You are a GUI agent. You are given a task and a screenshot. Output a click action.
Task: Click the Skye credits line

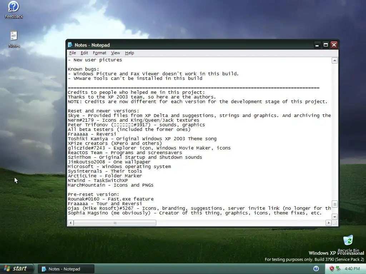click(x=199, y=116)
